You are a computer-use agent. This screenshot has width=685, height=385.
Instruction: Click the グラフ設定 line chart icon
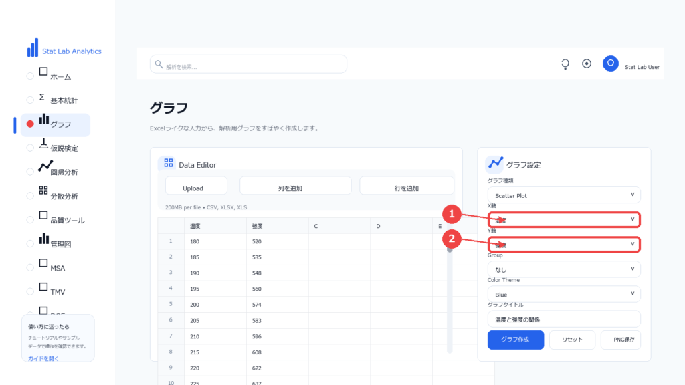[x=496, y=163]
